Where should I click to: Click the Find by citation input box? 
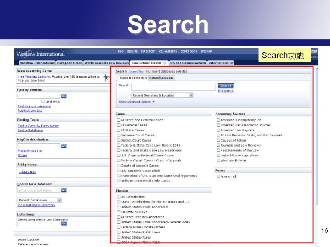click(38, 96)
